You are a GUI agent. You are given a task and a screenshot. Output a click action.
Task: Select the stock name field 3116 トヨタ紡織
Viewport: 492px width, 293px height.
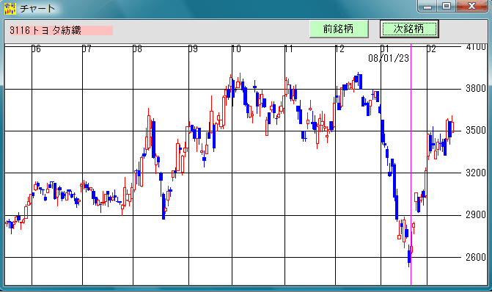click(x=61, y=30)
